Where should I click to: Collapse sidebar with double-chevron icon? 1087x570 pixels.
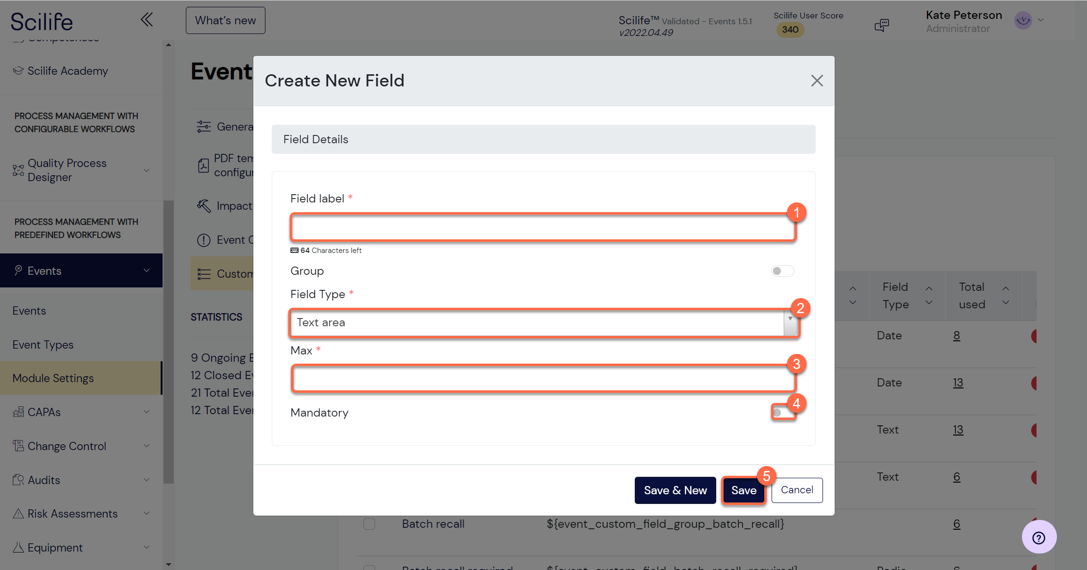click(147, 20)
